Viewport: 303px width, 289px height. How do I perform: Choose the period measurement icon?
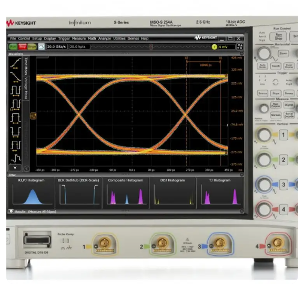click(x=16, y=91)
